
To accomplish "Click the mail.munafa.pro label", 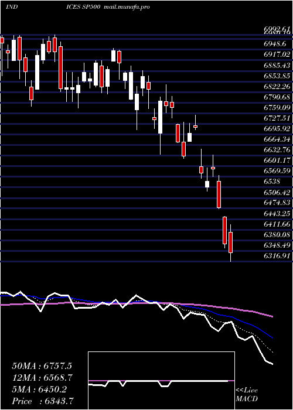I will point(127,7).
